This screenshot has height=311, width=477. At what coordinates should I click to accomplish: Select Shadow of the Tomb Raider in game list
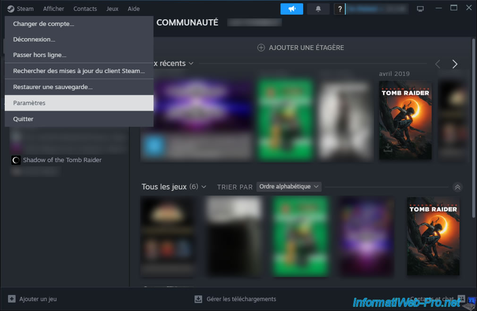click(x=62, y=160)
